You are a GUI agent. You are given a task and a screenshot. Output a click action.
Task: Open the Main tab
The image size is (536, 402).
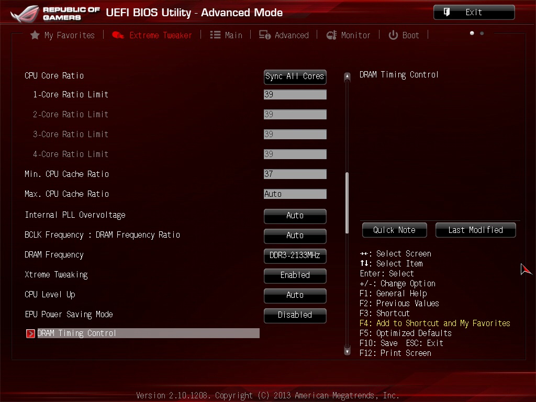coord(226,35)
